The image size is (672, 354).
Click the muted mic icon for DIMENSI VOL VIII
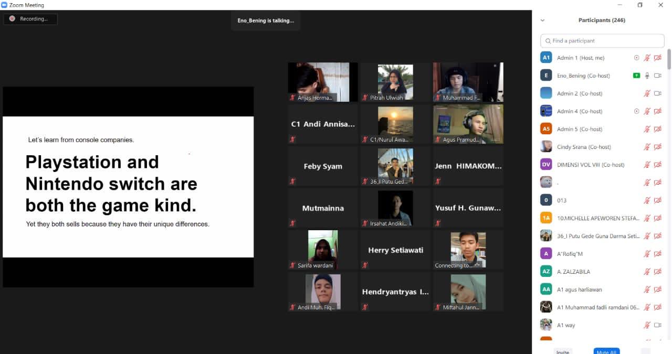point(647,165)
